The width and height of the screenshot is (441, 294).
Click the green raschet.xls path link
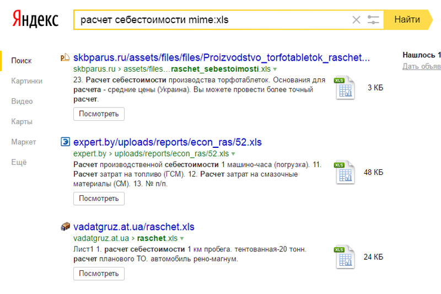click(157, 238)
